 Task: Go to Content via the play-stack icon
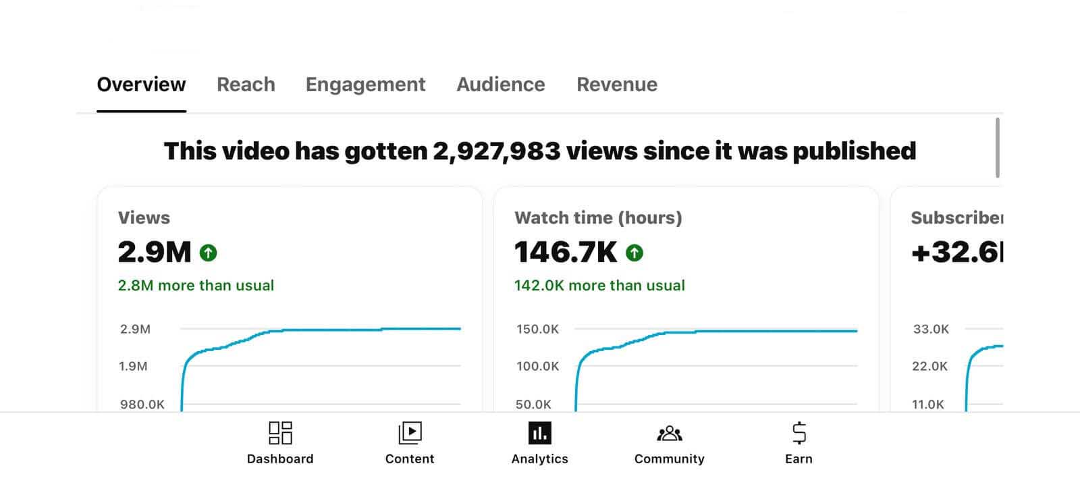point(410,434)
